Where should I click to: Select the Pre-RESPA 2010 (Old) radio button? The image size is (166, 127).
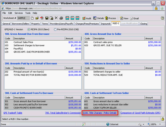point(55,30)
